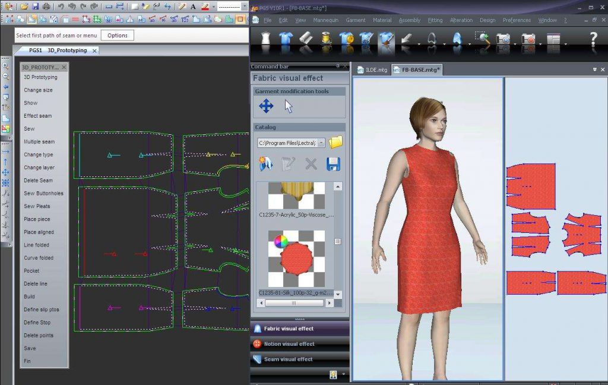This screenshot has width=608, height=385.
Task: Click the color wheel on the silk swatch
Action: (x=280, y=241)
